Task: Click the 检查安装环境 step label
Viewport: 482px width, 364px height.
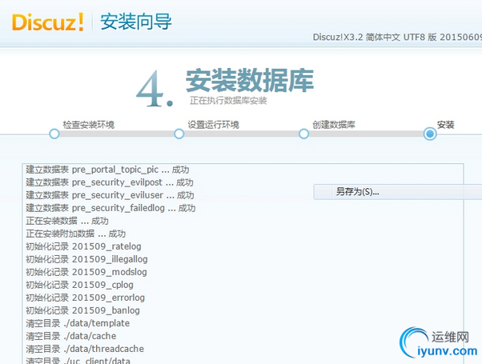Action: (x=89, y=125)
